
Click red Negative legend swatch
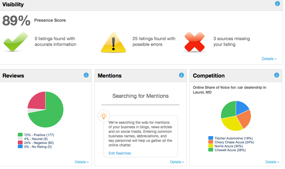20,143
